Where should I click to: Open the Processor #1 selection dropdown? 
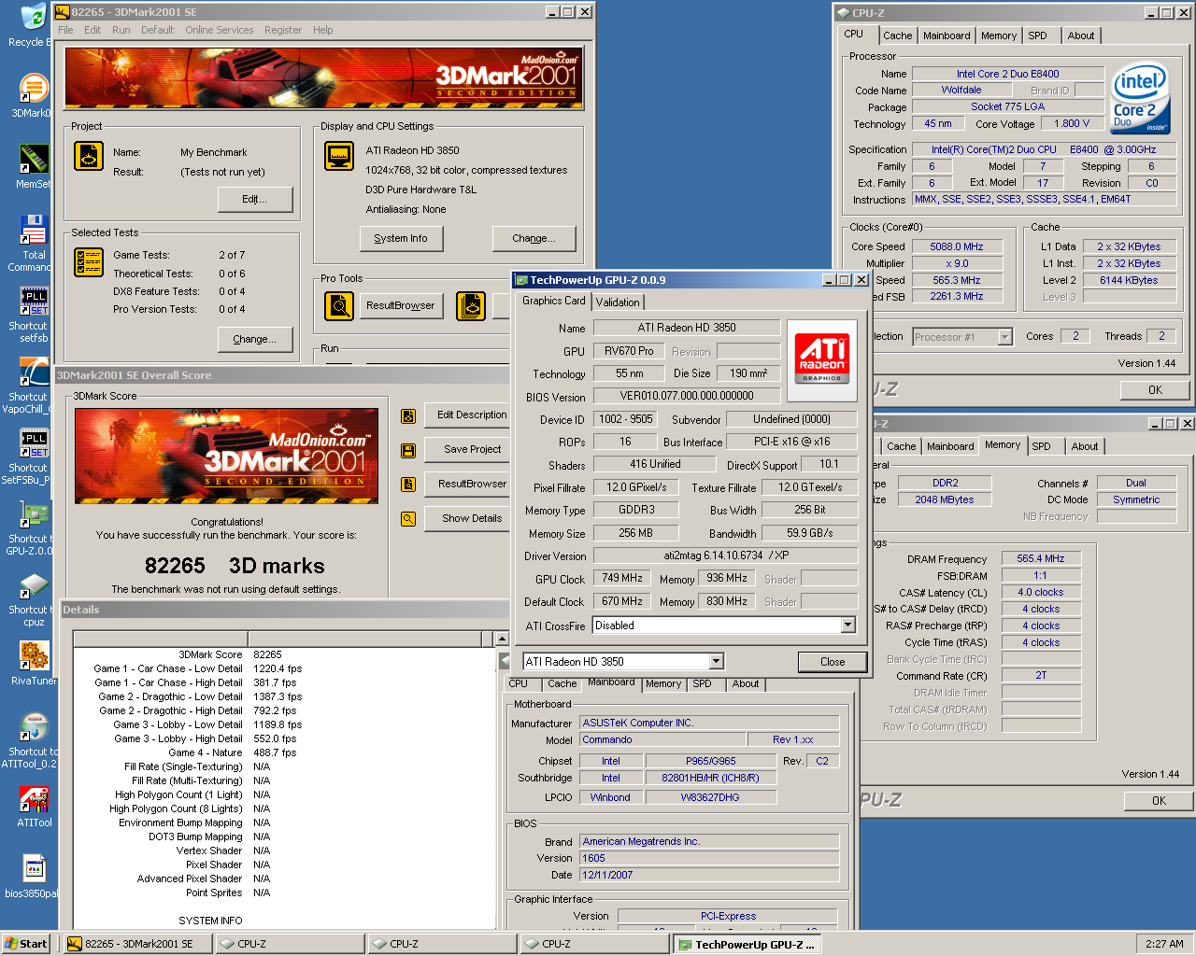tap(1005, 337)
